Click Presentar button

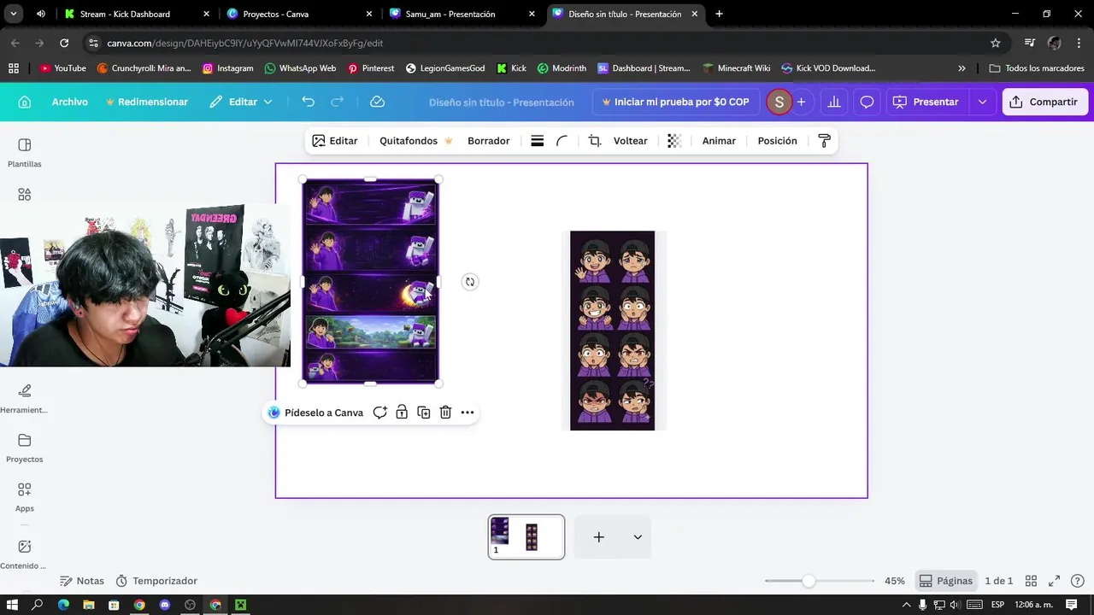(926, 102)
